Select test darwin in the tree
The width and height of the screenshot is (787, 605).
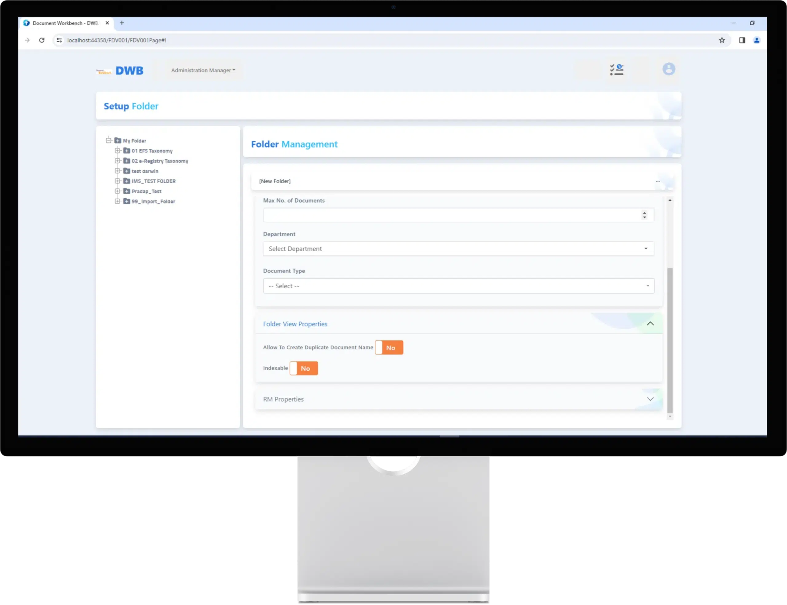click(x=145, y=171)
